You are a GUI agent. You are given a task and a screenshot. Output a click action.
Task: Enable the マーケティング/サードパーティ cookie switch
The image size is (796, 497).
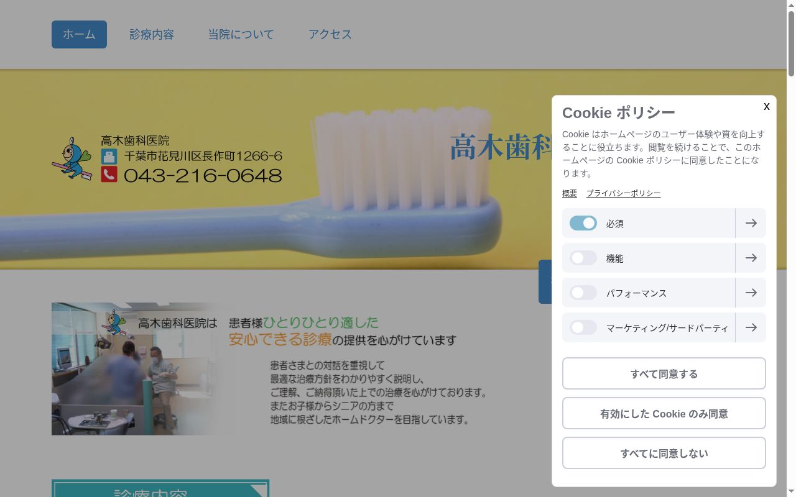click(583, 327)
